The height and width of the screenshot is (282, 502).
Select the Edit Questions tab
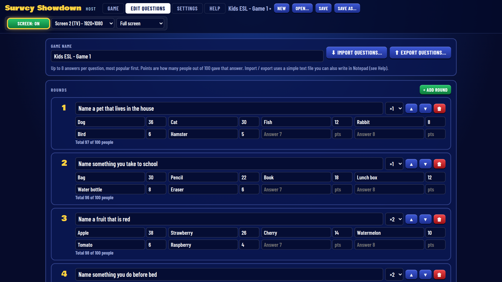pyautogui.click(x=148, y=8)
